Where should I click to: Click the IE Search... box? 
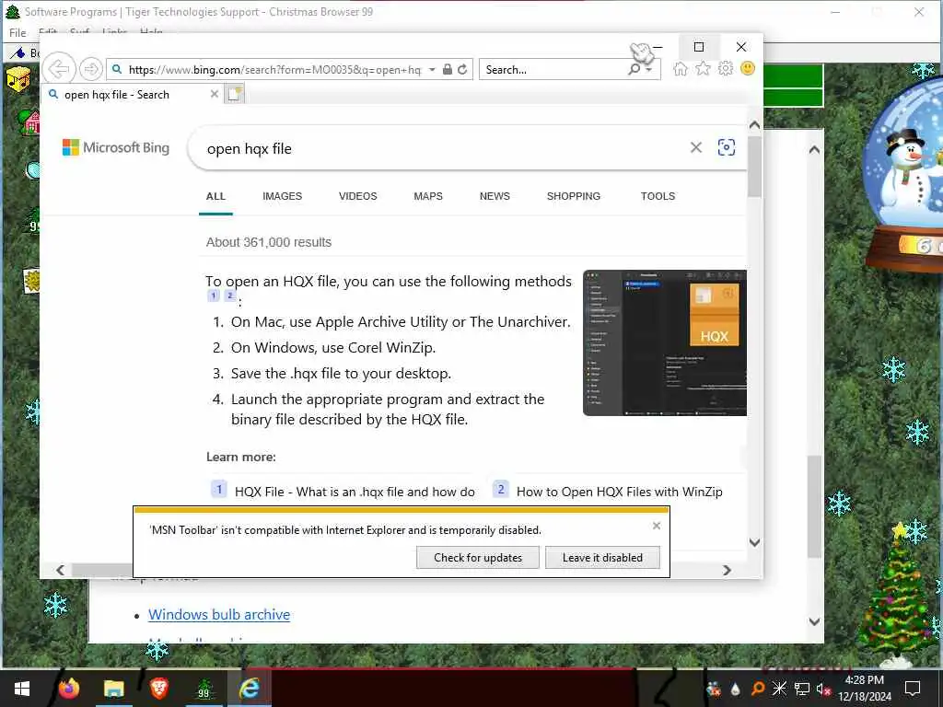click(x=553, y=70)
